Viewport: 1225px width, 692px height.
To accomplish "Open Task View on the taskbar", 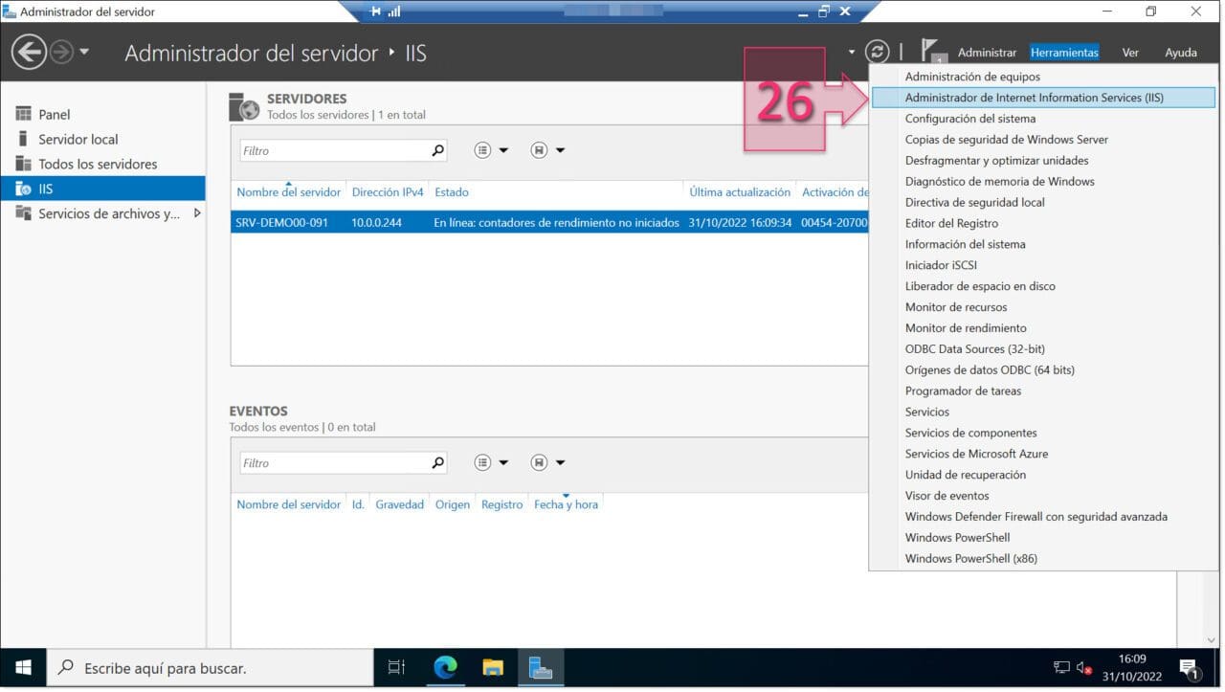I will pyautogui.click(x=396, y=668).
